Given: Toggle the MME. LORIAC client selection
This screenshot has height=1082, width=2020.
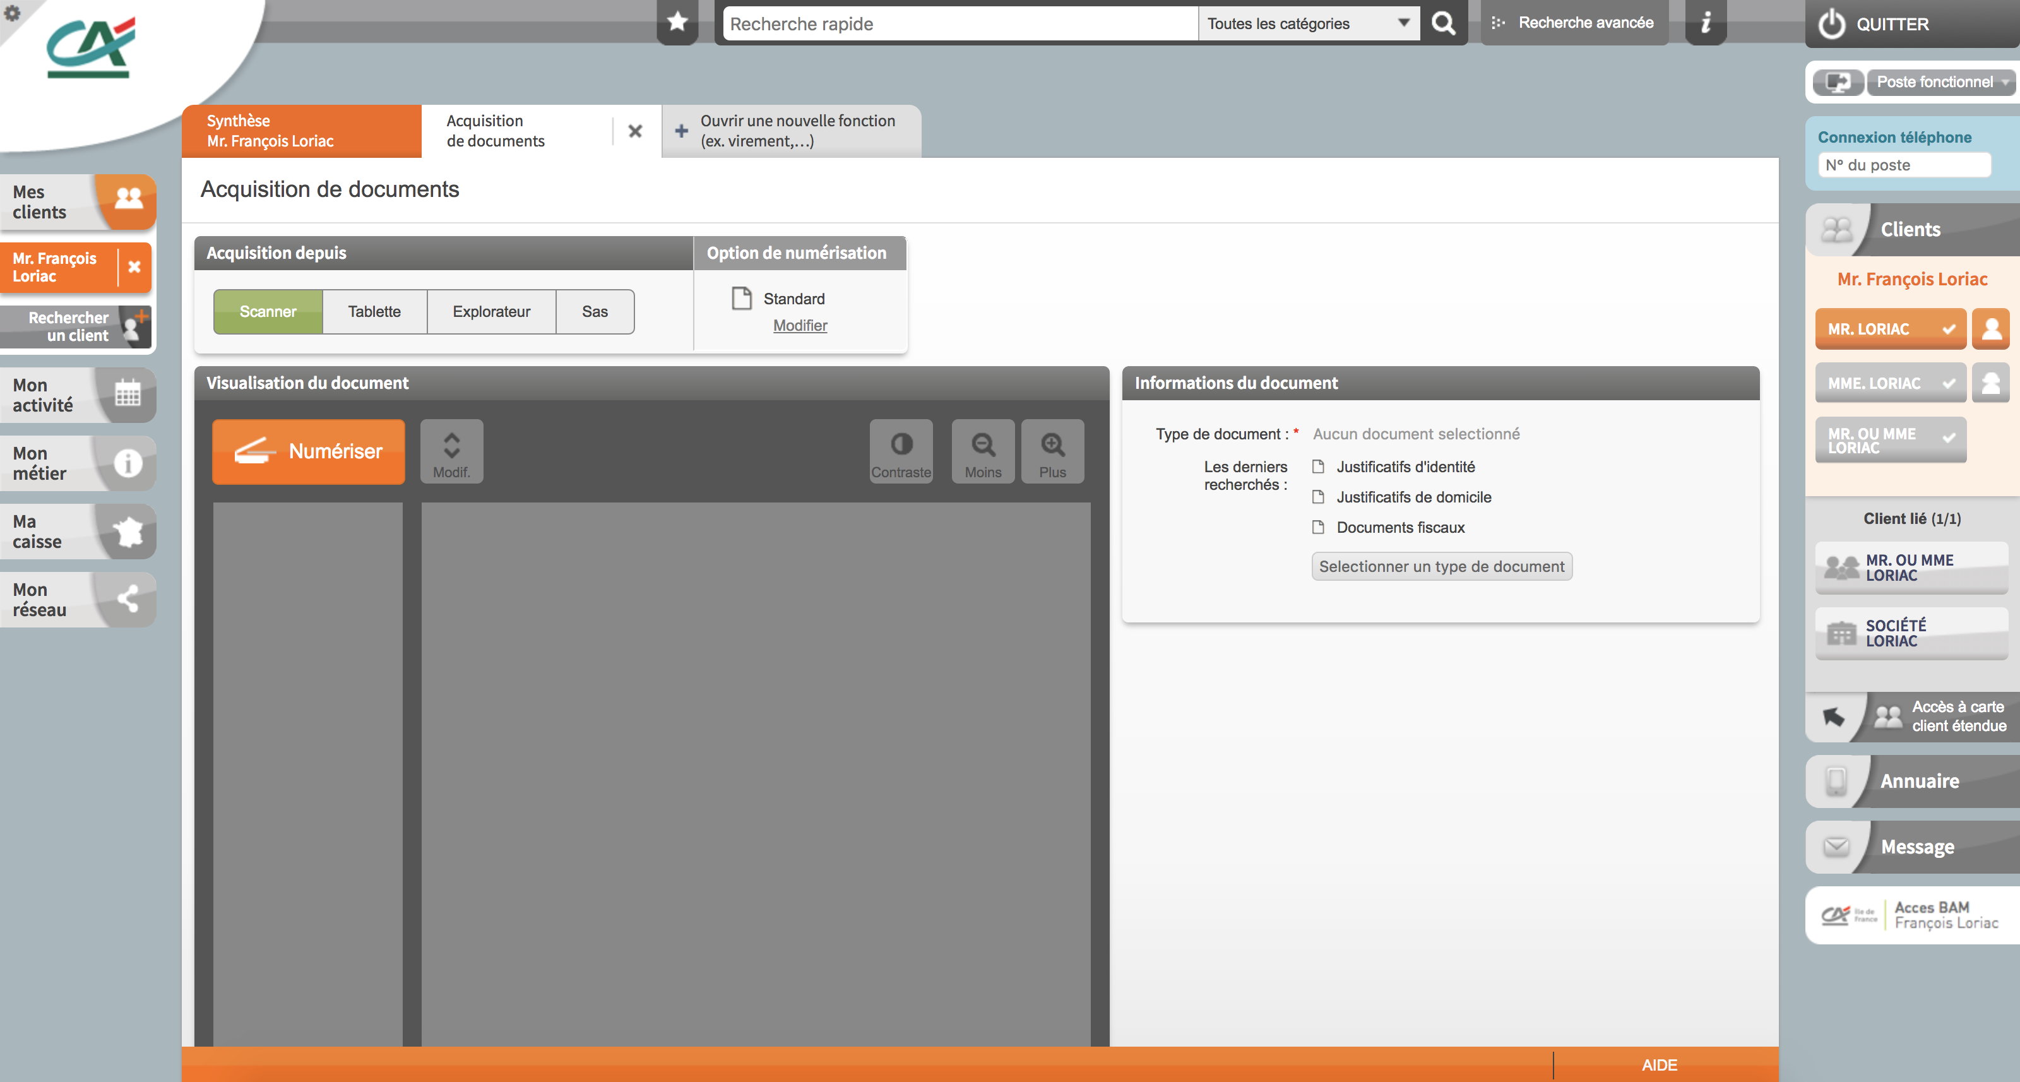Looking at the screenshot, I should click(x=1890, y=383).
